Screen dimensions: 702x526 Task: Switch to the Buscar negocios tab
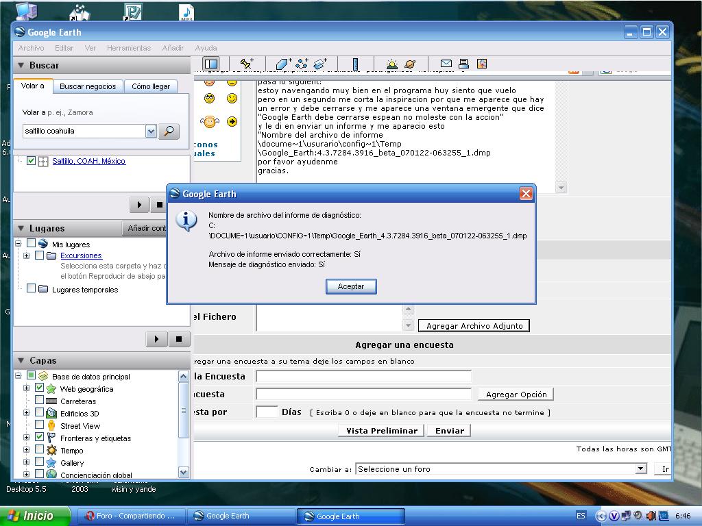click(x=88, y=86)
